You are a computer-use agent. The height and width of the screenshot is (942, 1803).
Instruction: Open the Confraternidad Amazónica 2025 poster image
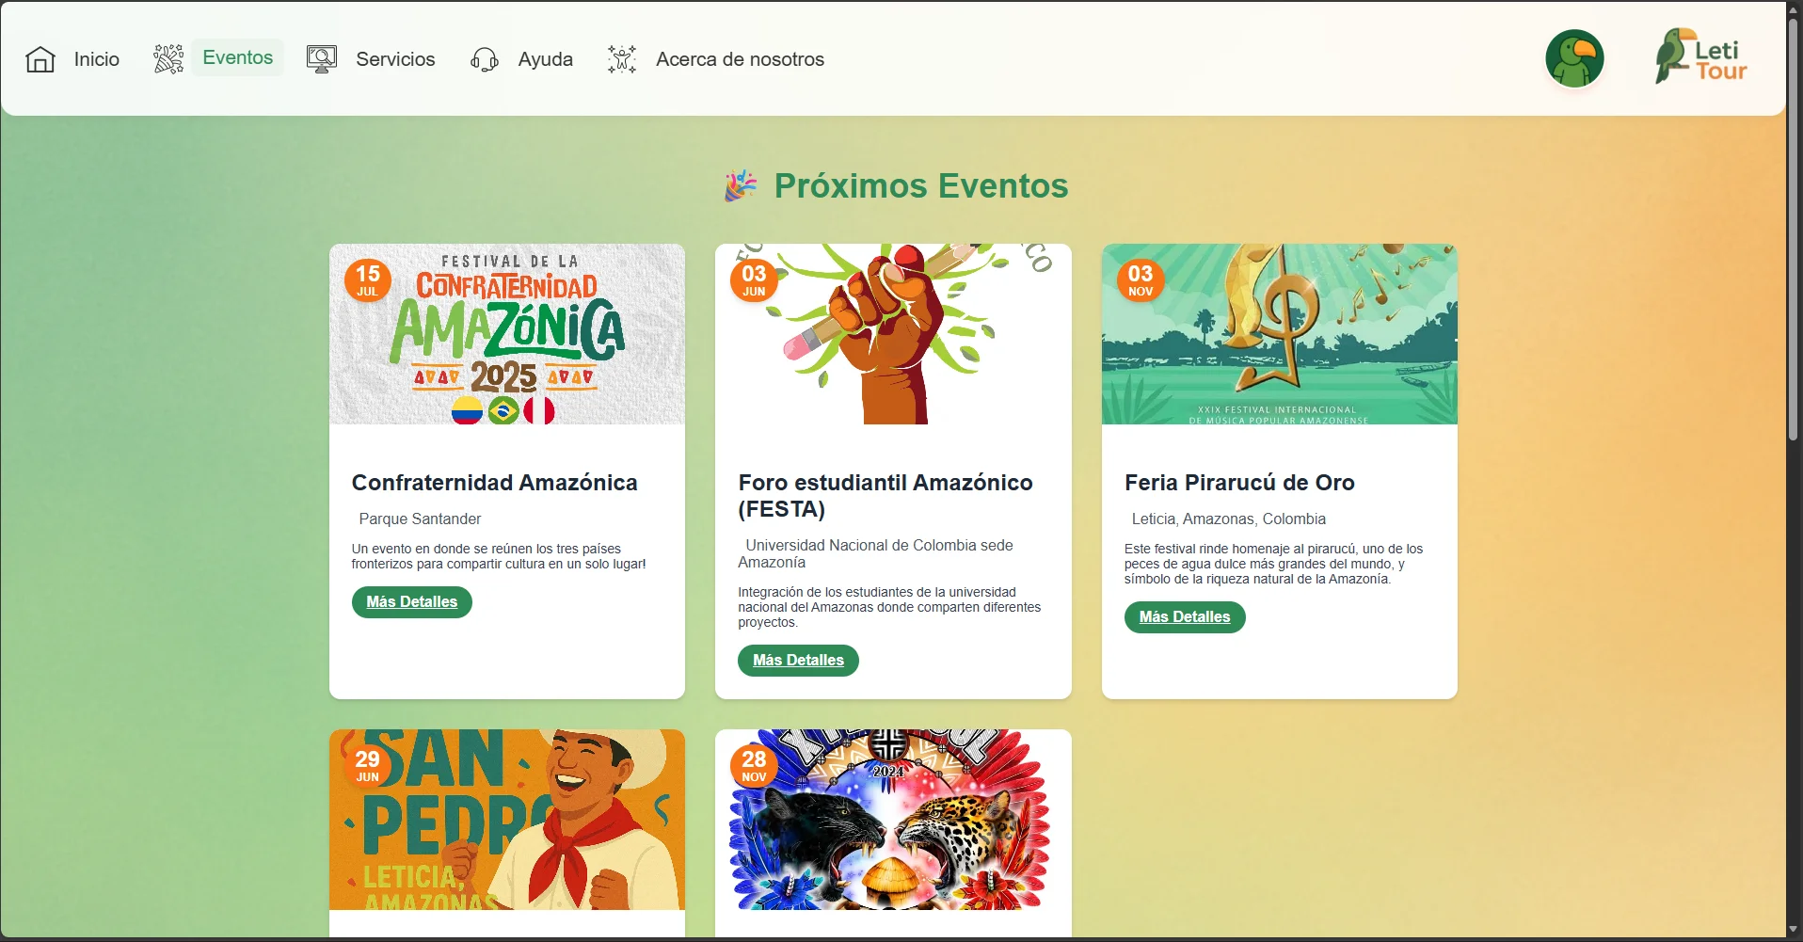[x=507, y=334]
